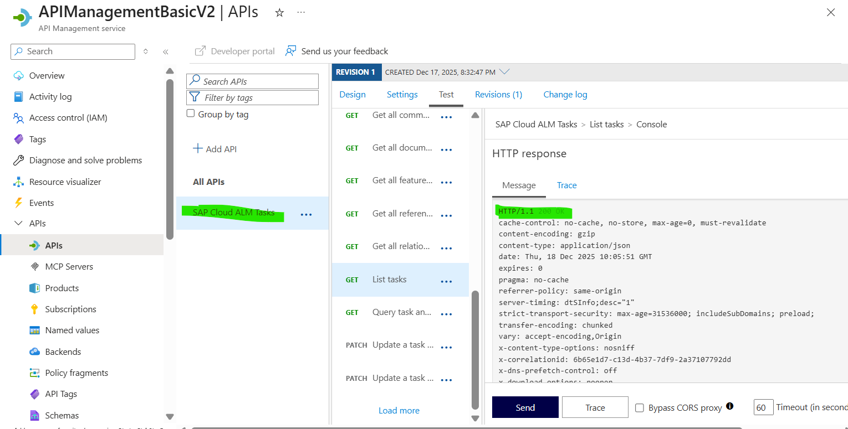Click the API Tags icon

pyautogui.click(x=35, y=394)
